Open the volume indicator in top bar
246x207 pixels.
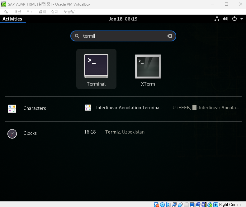(225, 19)
